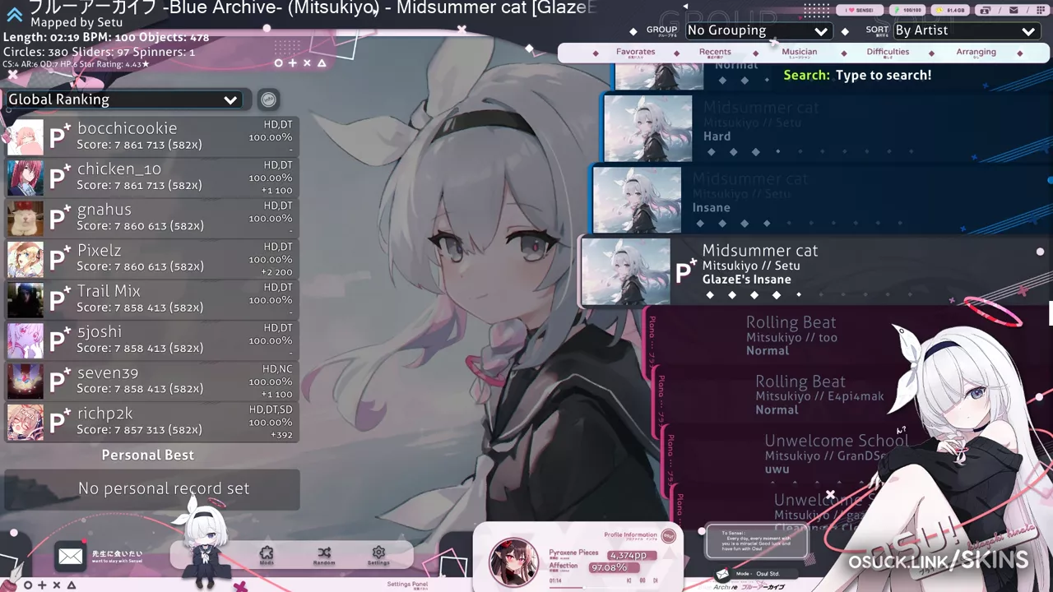Image resolution: width=1053 pixels, height=592 pixels.
Task: Pick a Random beatmap with the shuffle icon
Action: 324,554
